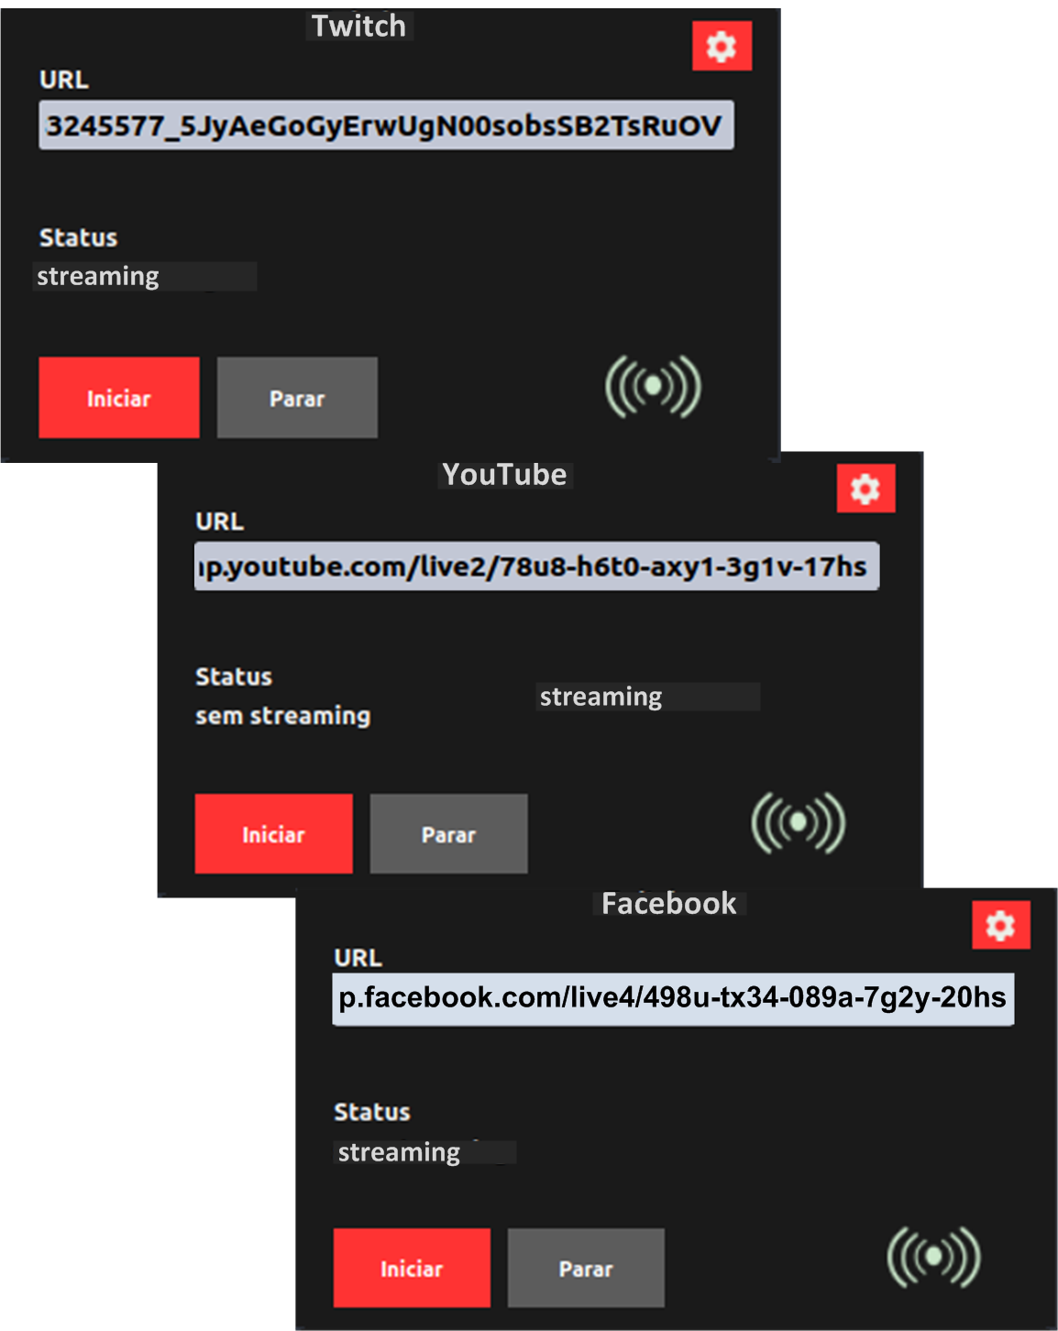Screen dimensions: 1058x1331
Task: Click the Facebook broadcast signal icon
Action: [933, 1257]
